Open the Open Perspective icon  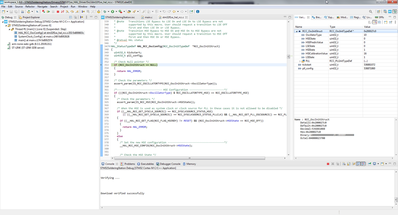tap(378, 12)
